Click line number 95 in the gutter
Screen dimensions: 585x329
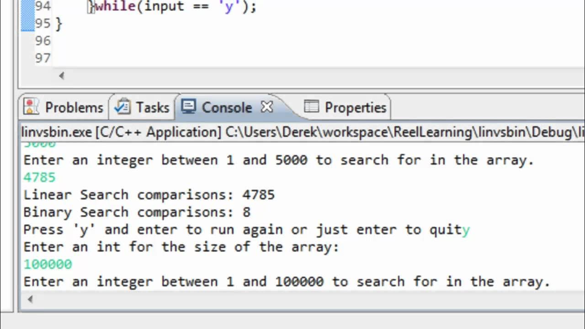click(43, 23)
